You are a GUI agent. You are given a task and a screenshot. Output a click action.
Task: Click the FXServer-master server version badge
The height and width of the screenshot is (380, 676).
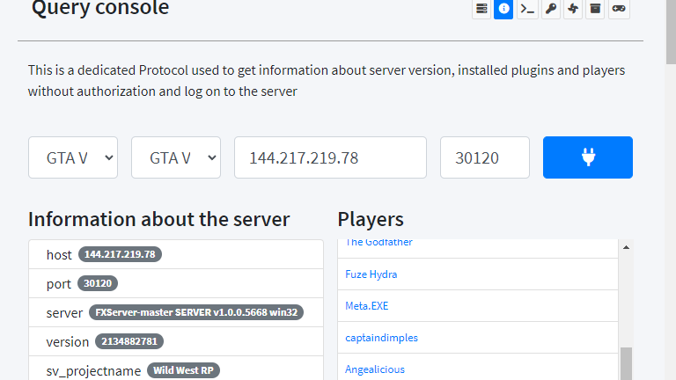point(195,312)
